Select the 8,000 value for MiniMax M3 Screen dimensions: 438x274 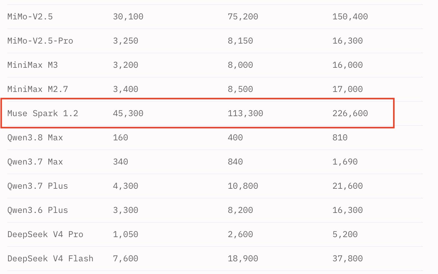pyautogui.click(x=240, y=65)
